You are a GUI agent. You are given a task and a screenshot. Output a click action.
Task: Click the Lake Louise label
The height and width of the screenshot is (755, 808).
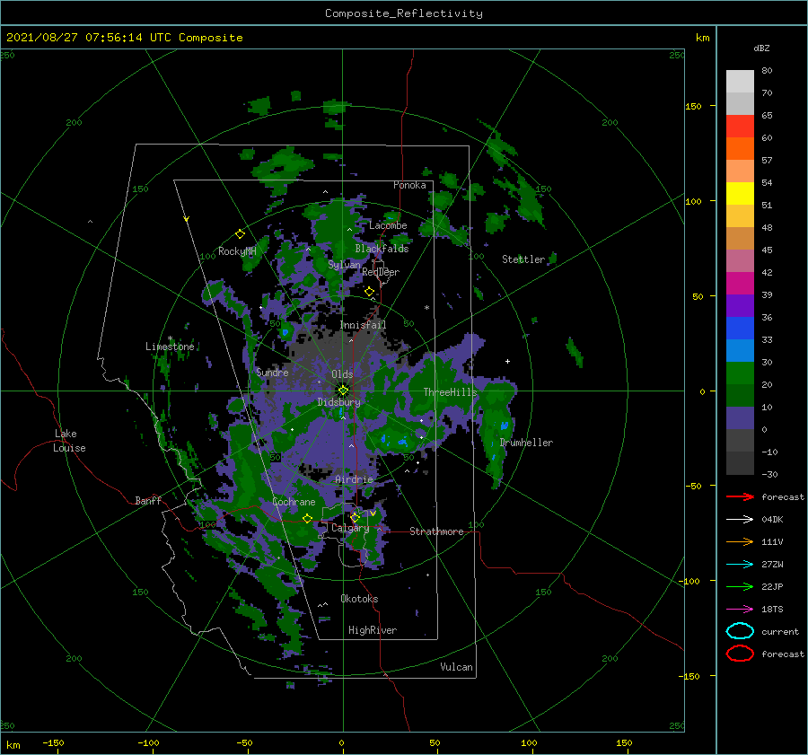[69, 441]
